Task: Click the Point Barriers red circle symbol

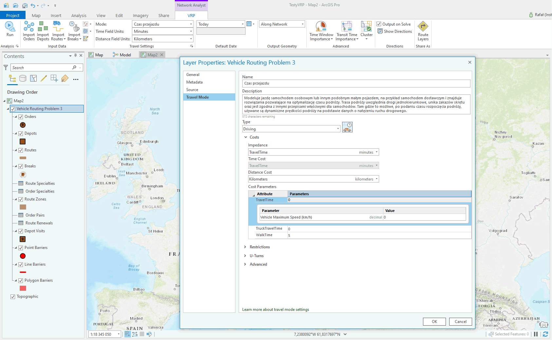Action: 23,256
